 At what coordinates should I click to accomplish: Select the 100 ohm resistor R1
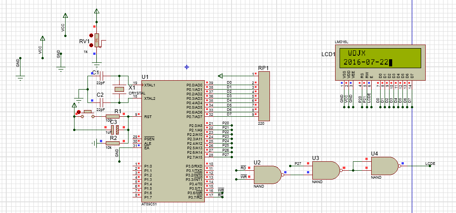pyautogui.click(x=112, y=116)
